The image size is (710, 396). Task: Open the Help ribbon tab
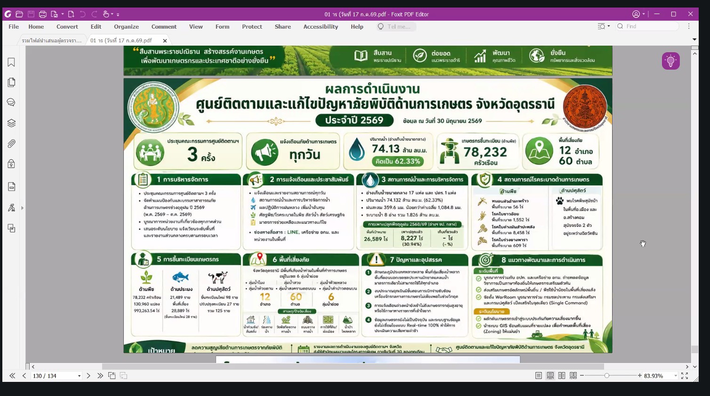(x=357, y=27)
